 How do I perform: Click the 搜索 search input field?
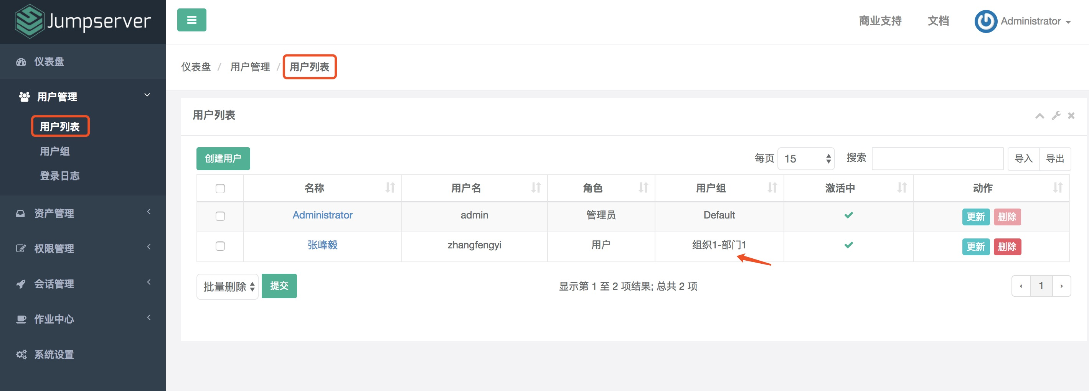click(937, 159)
